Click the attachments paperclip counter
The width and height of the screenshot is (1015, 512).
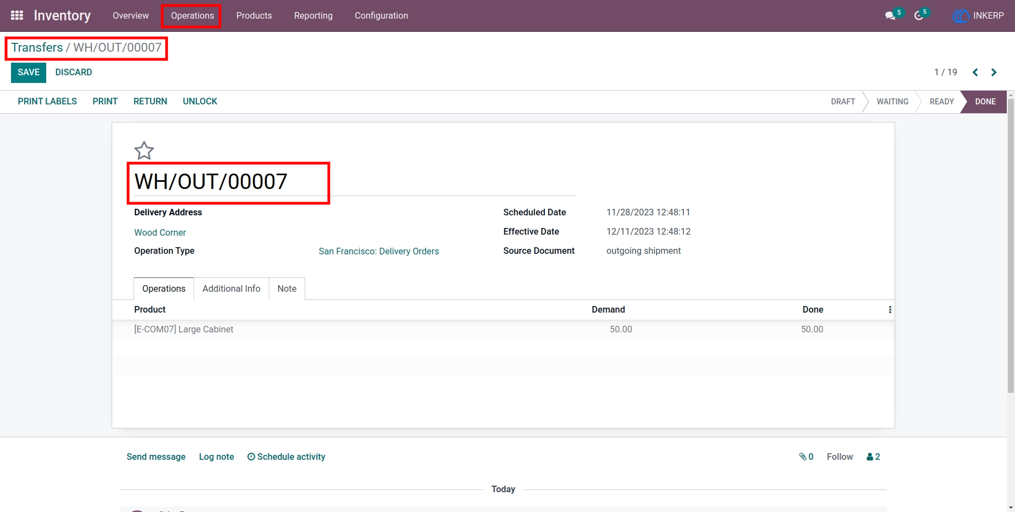click(x=806, y=457)
